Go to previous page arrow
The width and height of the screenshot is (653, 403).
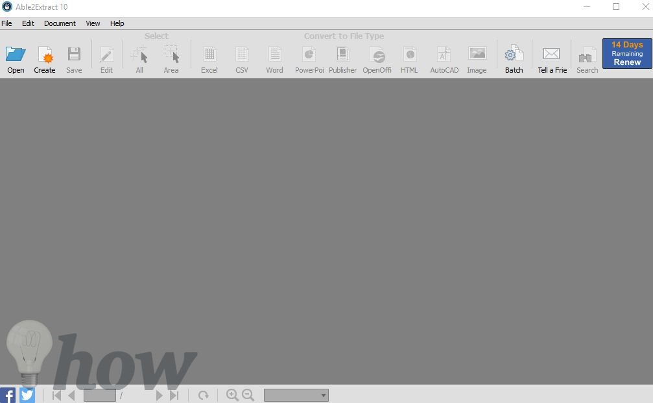[x=71, y=395]
